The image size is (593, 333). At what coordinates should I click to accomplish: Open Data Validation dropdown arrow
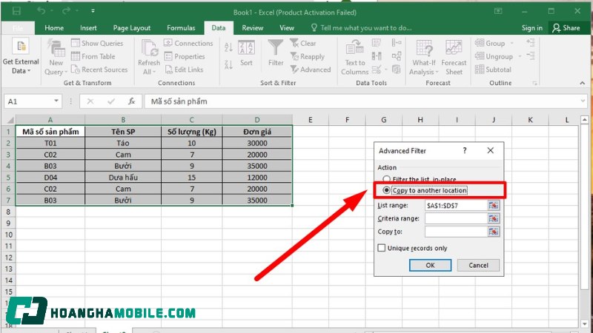tap(386, 70)
